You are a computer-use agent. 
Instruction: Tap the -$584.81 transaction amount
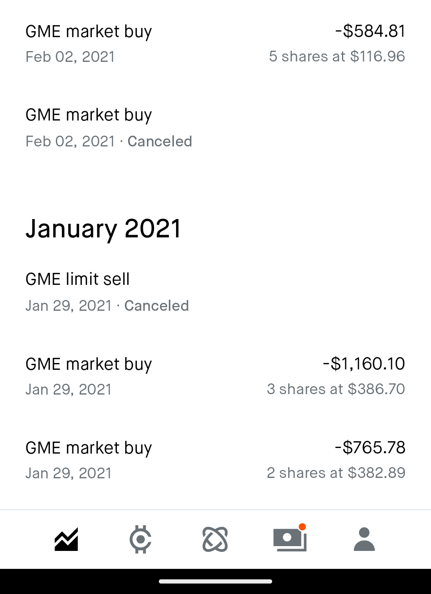point(370,31)
